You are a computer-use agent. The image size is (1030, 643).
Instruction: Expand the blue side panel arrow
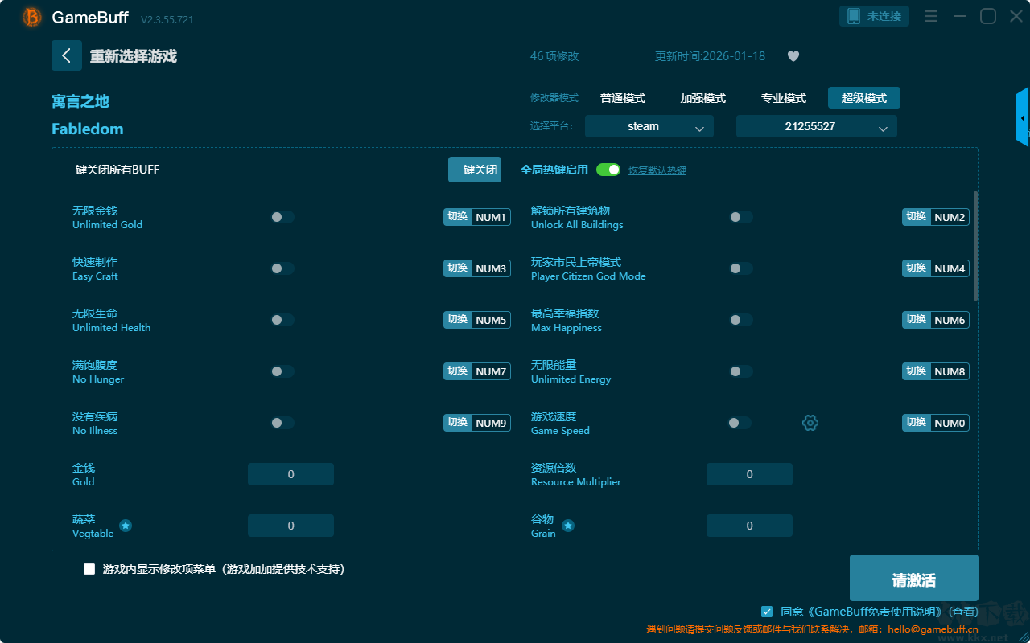click(1023, 117)
